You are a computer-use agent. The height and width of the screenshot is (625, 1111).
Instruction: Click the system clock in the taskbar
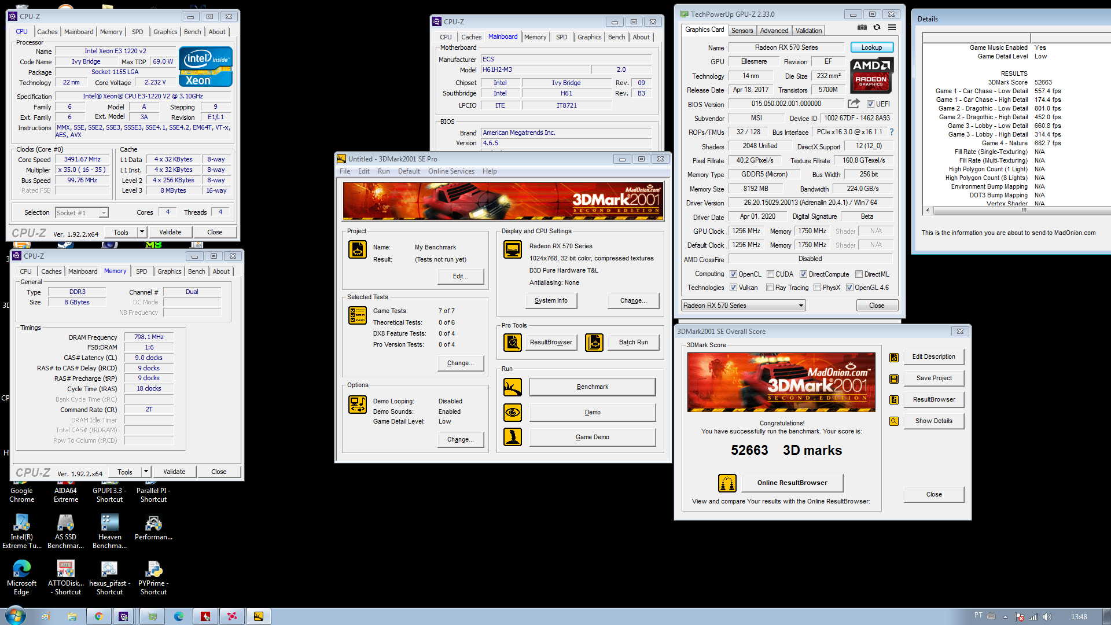pos(1079,617)
